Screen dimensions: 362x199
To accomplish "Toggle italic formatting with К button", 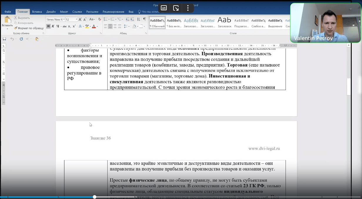I will tap(52, 26).
